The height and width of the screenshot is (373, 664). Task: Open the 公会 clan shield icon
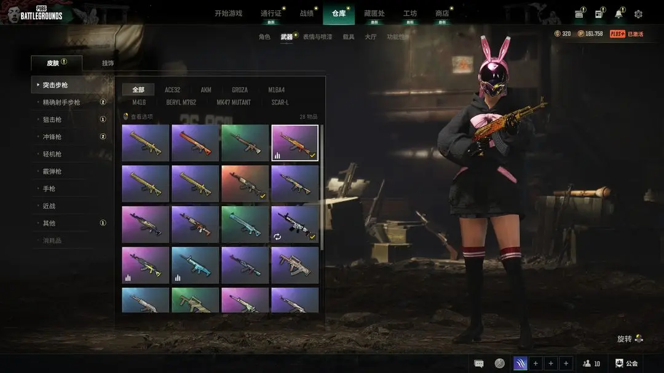[619, 363]
